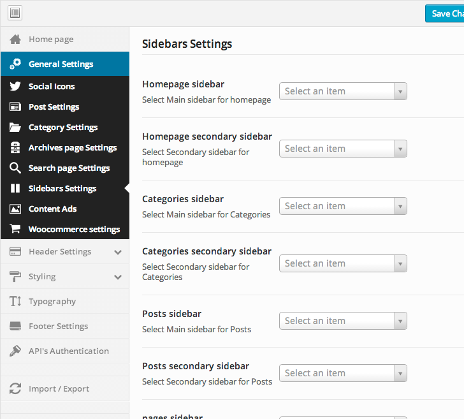This screenshot has height=419, width=464.
Task: Click the Import / Export refresh icon
Action: click(x=16, y=389)
